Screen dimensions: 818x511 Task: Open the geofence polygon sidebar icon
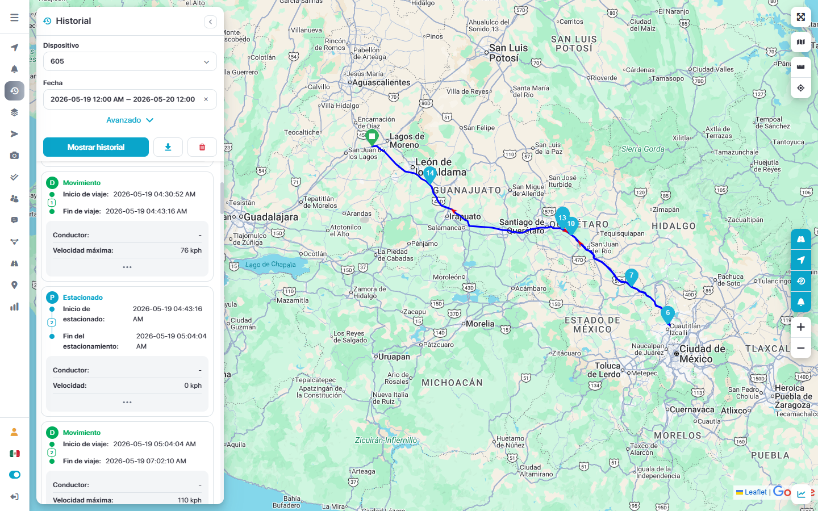coord(14,241)
